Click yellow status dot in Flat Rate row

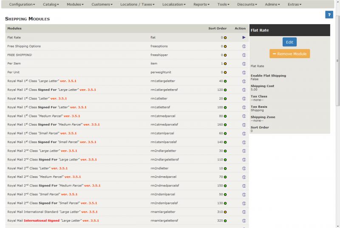coord(225,38)
